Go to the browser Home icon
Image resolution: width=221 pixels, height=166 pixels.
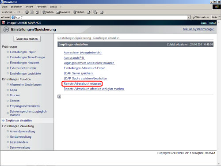[x=37, y=12]
